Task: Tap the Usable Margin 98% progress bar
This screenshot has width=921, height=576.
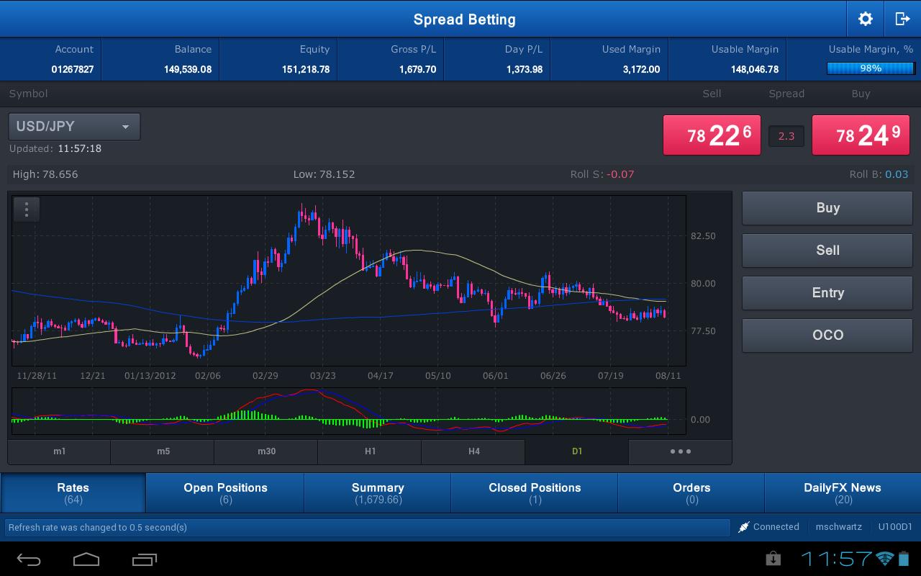Action: [871, 68]
